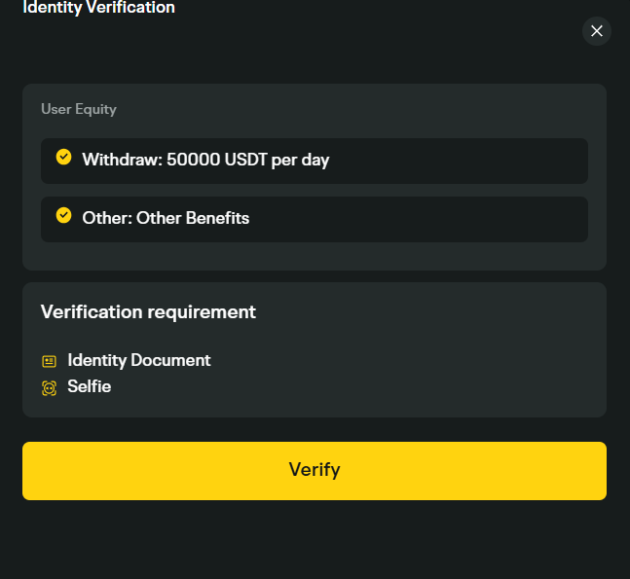630x579 pixels.
Task: Click the 50000 USDT amount
Action: coord(217,160)
